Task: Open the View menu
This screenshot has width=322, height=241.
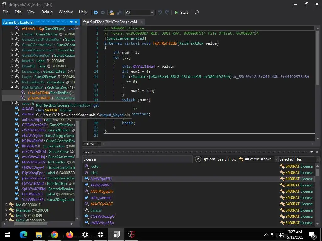Action: pyautogui.click(x=31, y=12)
